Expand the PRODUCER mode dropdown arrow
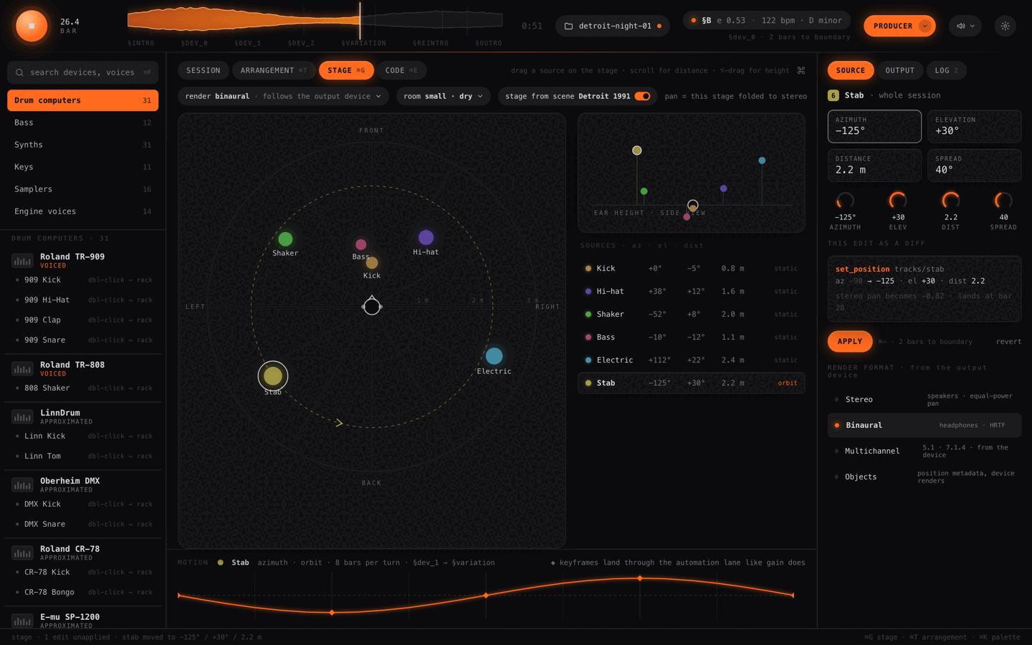 pyautogui.click(x=925, y=26)
